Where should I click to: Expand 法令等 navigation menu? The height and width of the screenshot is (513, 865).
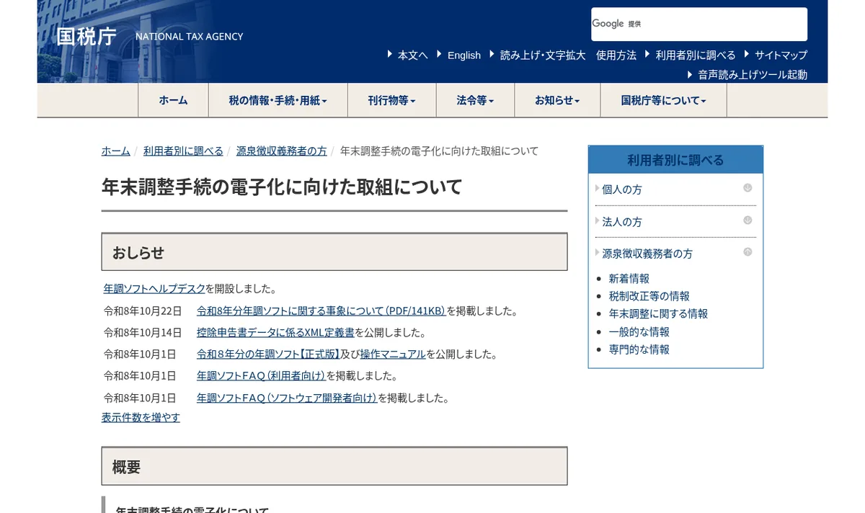click(x=475, y=100)
